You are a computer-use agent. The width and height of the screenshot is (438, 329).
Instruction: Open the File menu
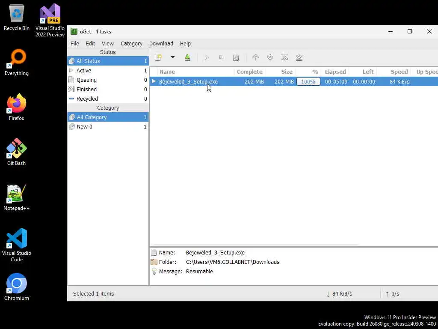[x=74, y=44]
